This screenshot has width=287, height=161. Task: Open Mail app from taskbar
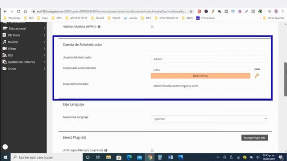tap(139, 157)
